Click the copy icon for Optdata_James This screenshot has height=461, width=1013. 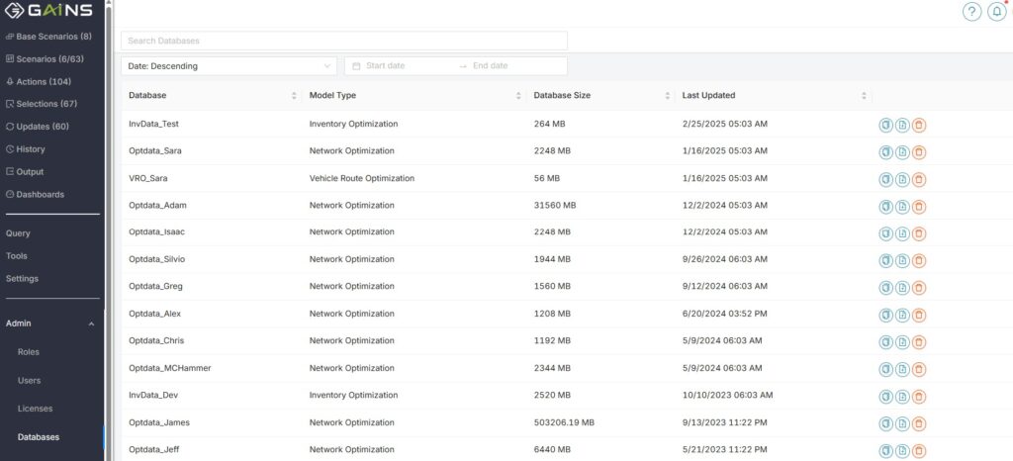(x=885, y=423)
